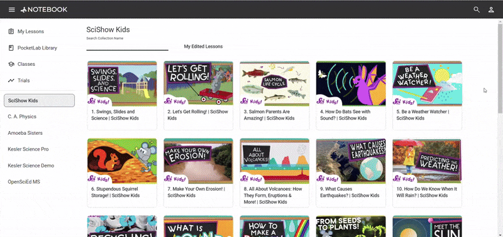Open From Seeds to Plants thumbnail
Image resolution: width=503 pixels, height=237 pixels.
point(351,226)
